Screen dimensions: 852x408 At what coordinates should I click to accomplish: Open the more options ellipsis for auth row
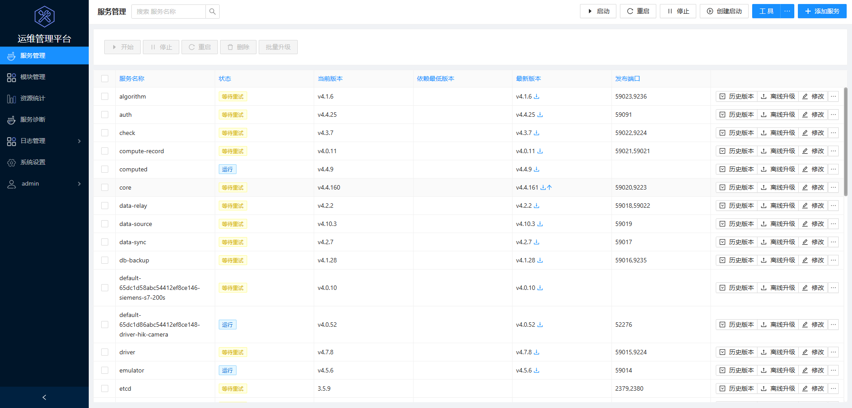(833, 115)
